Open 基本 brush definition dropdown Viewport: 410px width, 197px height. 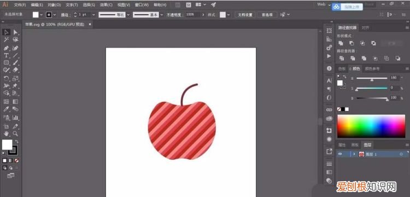tap(162, 15)
